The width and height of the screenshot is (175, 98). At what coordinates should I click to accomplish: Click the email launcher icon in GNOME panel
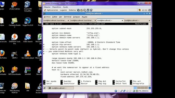81,10
